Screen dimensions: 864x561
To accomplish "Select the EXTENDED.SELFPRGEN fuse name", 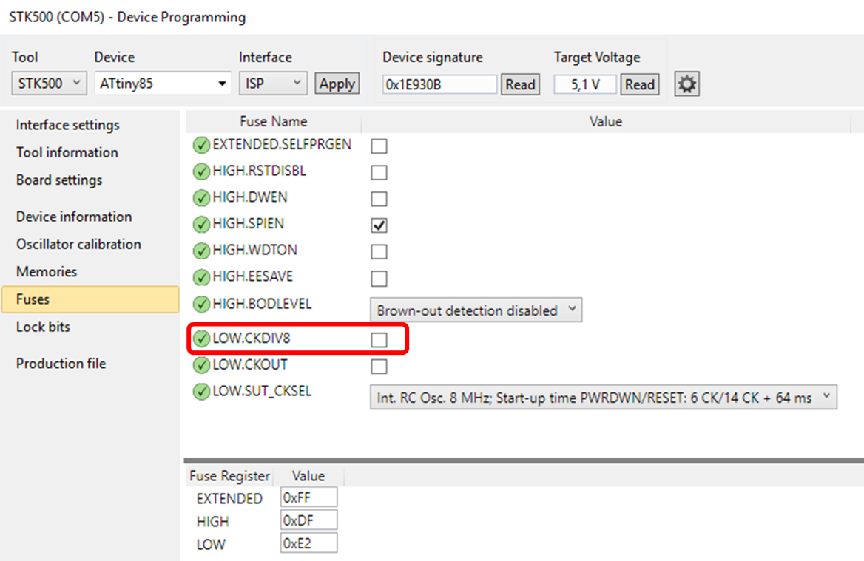I will pos(282,144).
